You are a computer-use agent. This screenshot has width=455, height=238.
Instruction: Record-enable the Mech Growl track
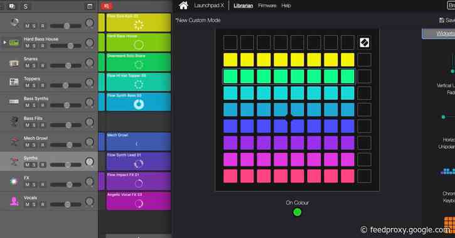click(x=43, y=145)
